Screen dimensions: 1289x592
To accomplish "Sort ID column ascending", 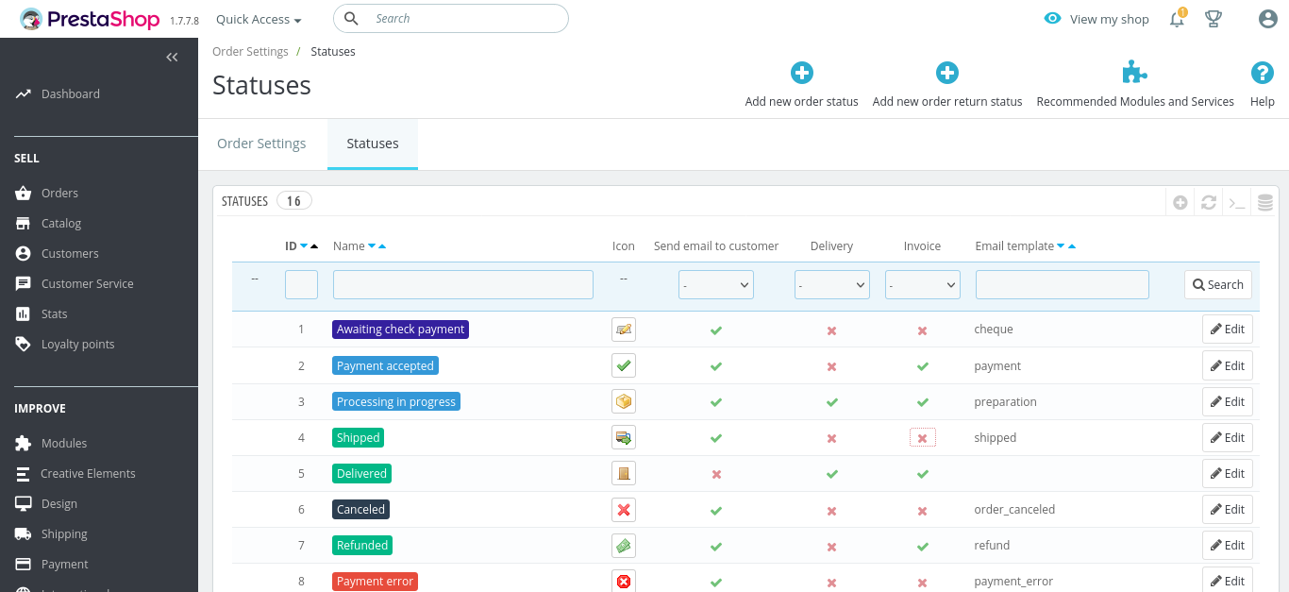I will point(314,246).
